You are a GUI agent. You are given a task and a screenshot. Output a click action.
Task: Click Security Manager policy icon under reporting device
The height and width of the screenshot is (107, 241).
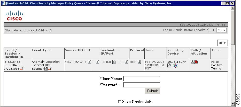click(175, 66)
